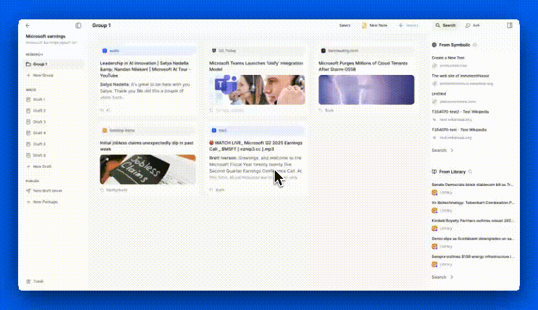Screen dimensions: 538x310
Task: Click the plus icon next to New Group
Action: (x=28, y=76)
